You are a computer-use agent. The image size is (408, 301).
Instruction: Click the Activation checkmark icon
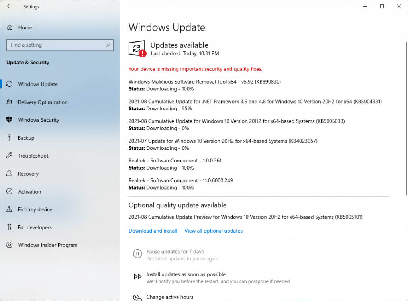10,191
